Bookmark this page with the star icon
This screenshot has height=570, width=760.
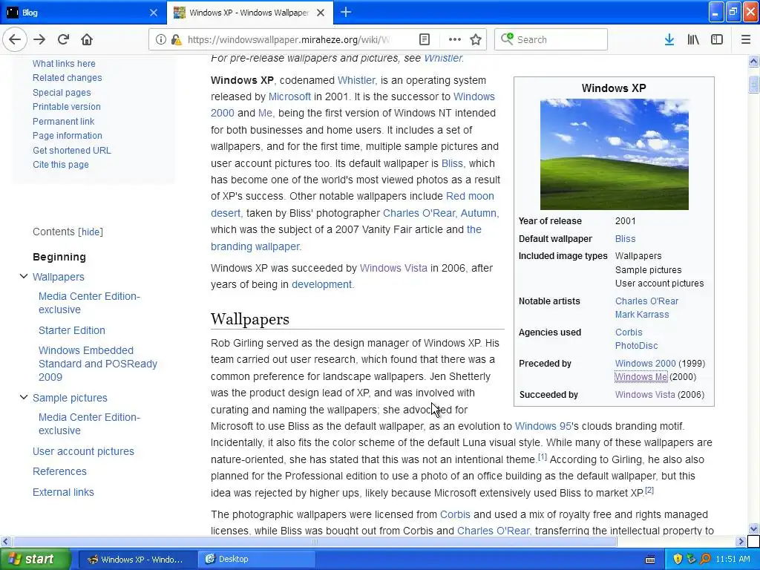tap(476, 39)
